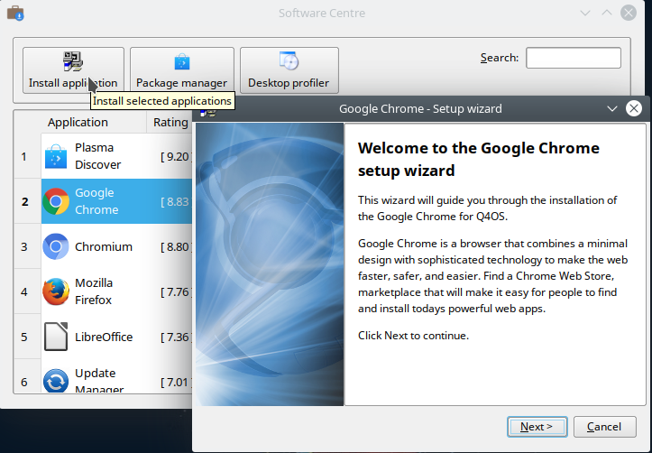652x453 pixels.
Task: Click Next in the Chrome setup wizard
Action: pos(537,427)
